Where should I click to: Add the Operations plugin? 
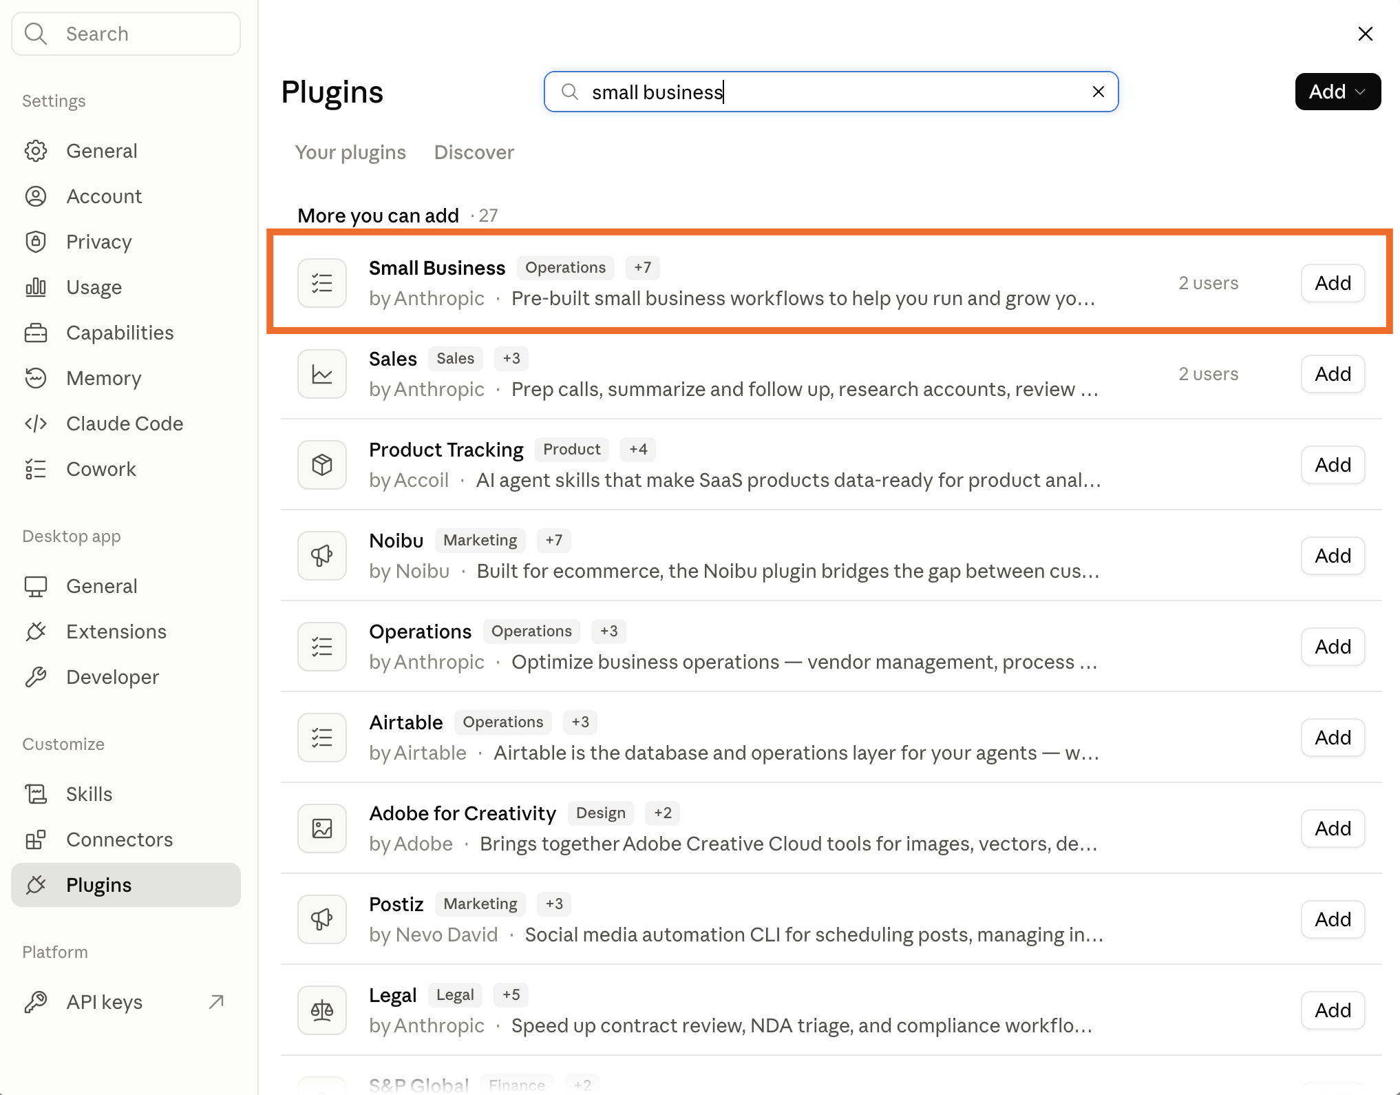click(x=1333, y=647)
